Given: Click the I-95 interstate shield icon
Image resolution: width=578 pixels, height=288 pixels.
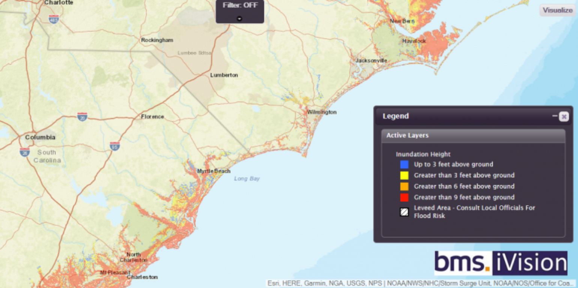Looking at the screenshot, I should (x=115, y=146).
